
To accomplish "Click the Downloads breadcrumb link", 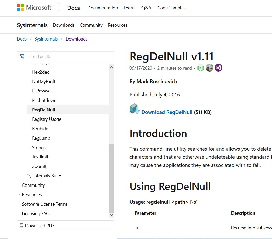I will pos(76,39).
